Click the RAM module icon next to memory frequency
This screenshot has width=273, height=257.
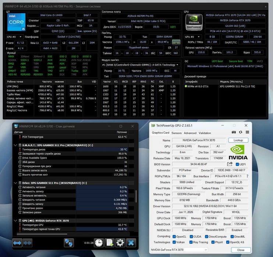[176, 42]
